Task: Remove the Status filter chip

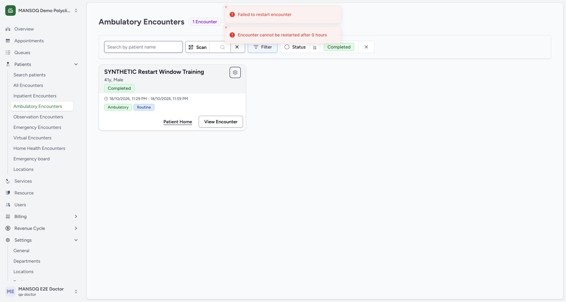Action: pos(366,47)
